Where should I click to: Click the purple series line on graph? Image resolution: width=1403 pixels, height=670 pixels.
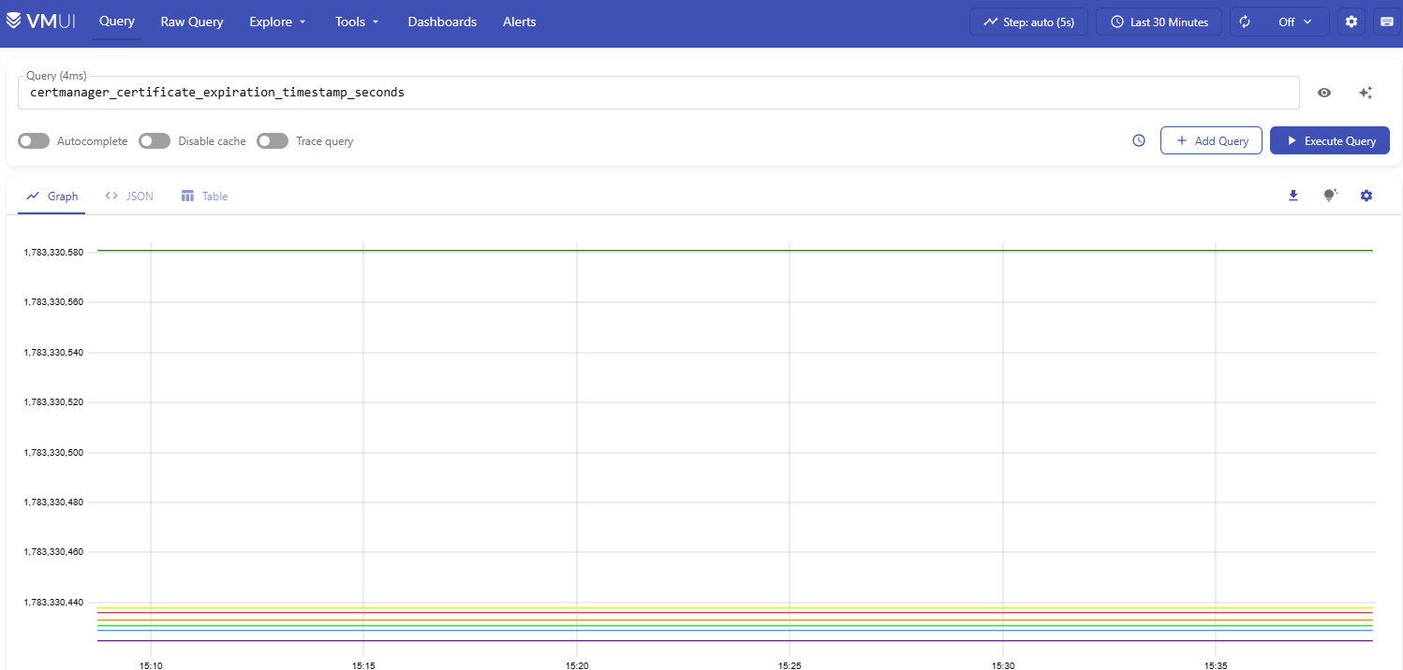point(735,641)
